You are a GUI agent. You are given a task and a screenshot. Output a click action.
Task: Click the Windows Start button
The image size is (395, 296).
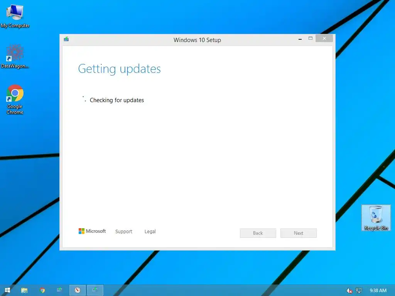coord(8,290)
